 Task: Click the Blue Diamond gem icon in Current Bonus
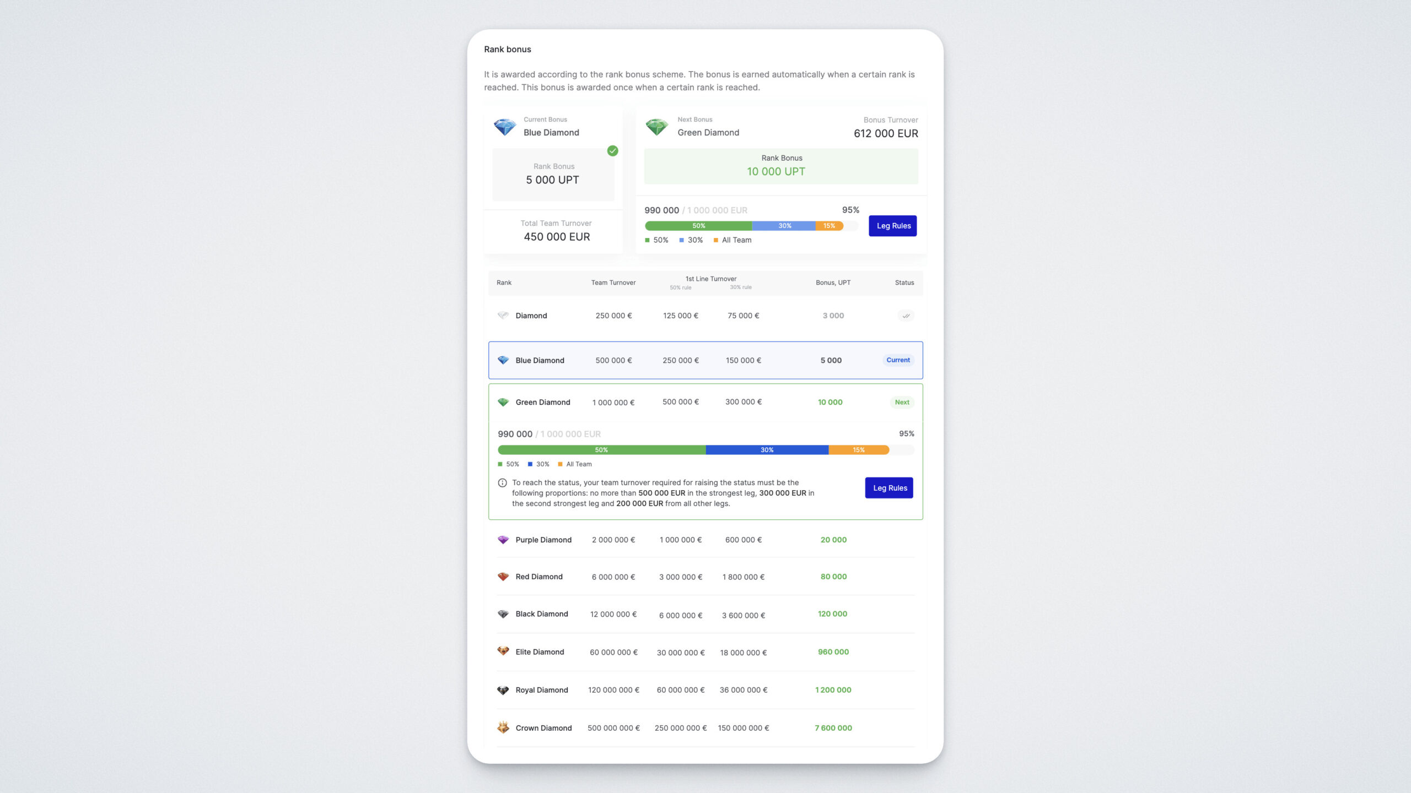(x=504, y=127)
